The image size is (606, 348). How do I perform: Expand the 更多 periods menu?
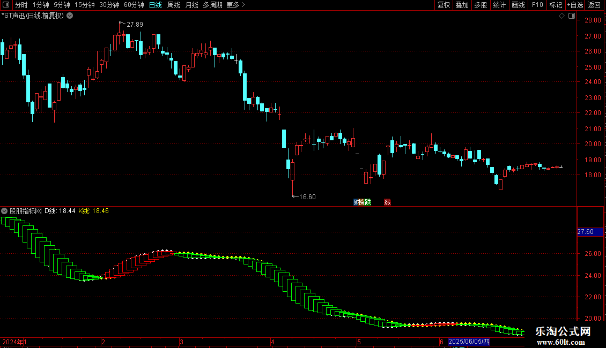click(236, 5)
